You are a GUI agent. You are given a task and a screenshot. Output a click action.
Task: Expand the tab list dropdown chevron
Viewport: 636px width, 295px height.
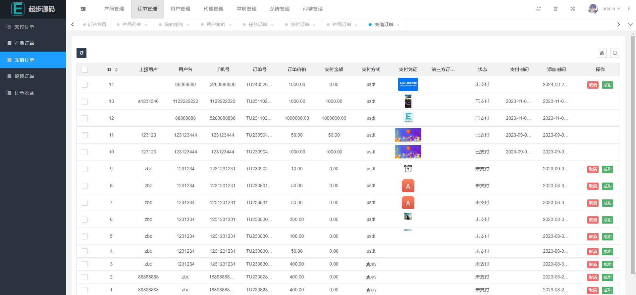[630, 24]
